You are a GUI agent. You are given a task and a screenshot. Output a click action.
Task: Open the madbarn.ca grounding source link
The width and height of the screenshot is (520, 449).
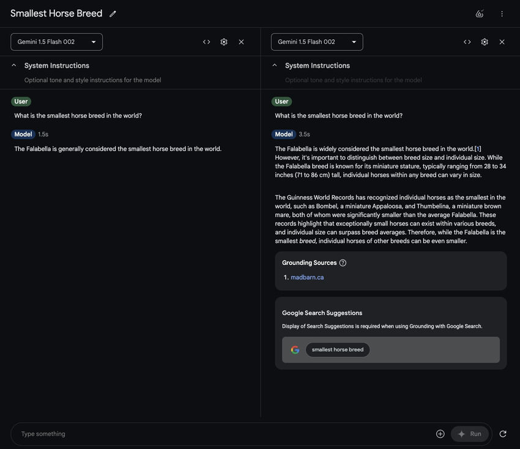(307, 277)
